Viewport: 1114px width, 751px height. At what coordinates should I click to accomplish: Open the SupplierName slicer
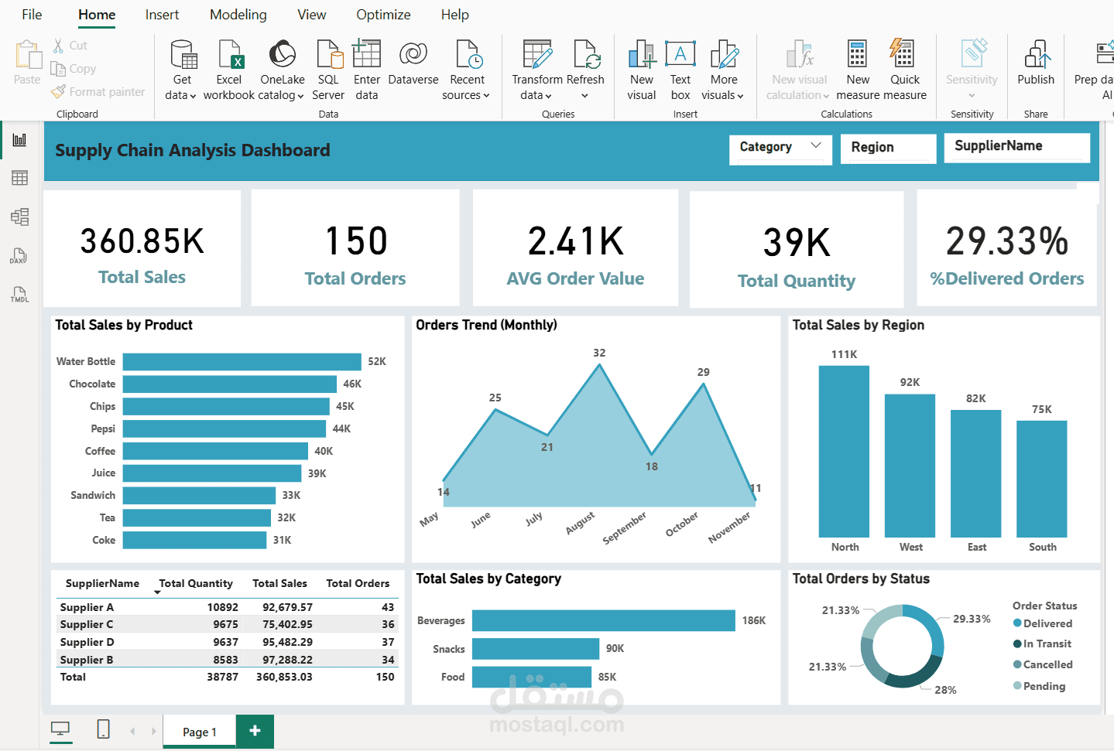point(1016,147)
